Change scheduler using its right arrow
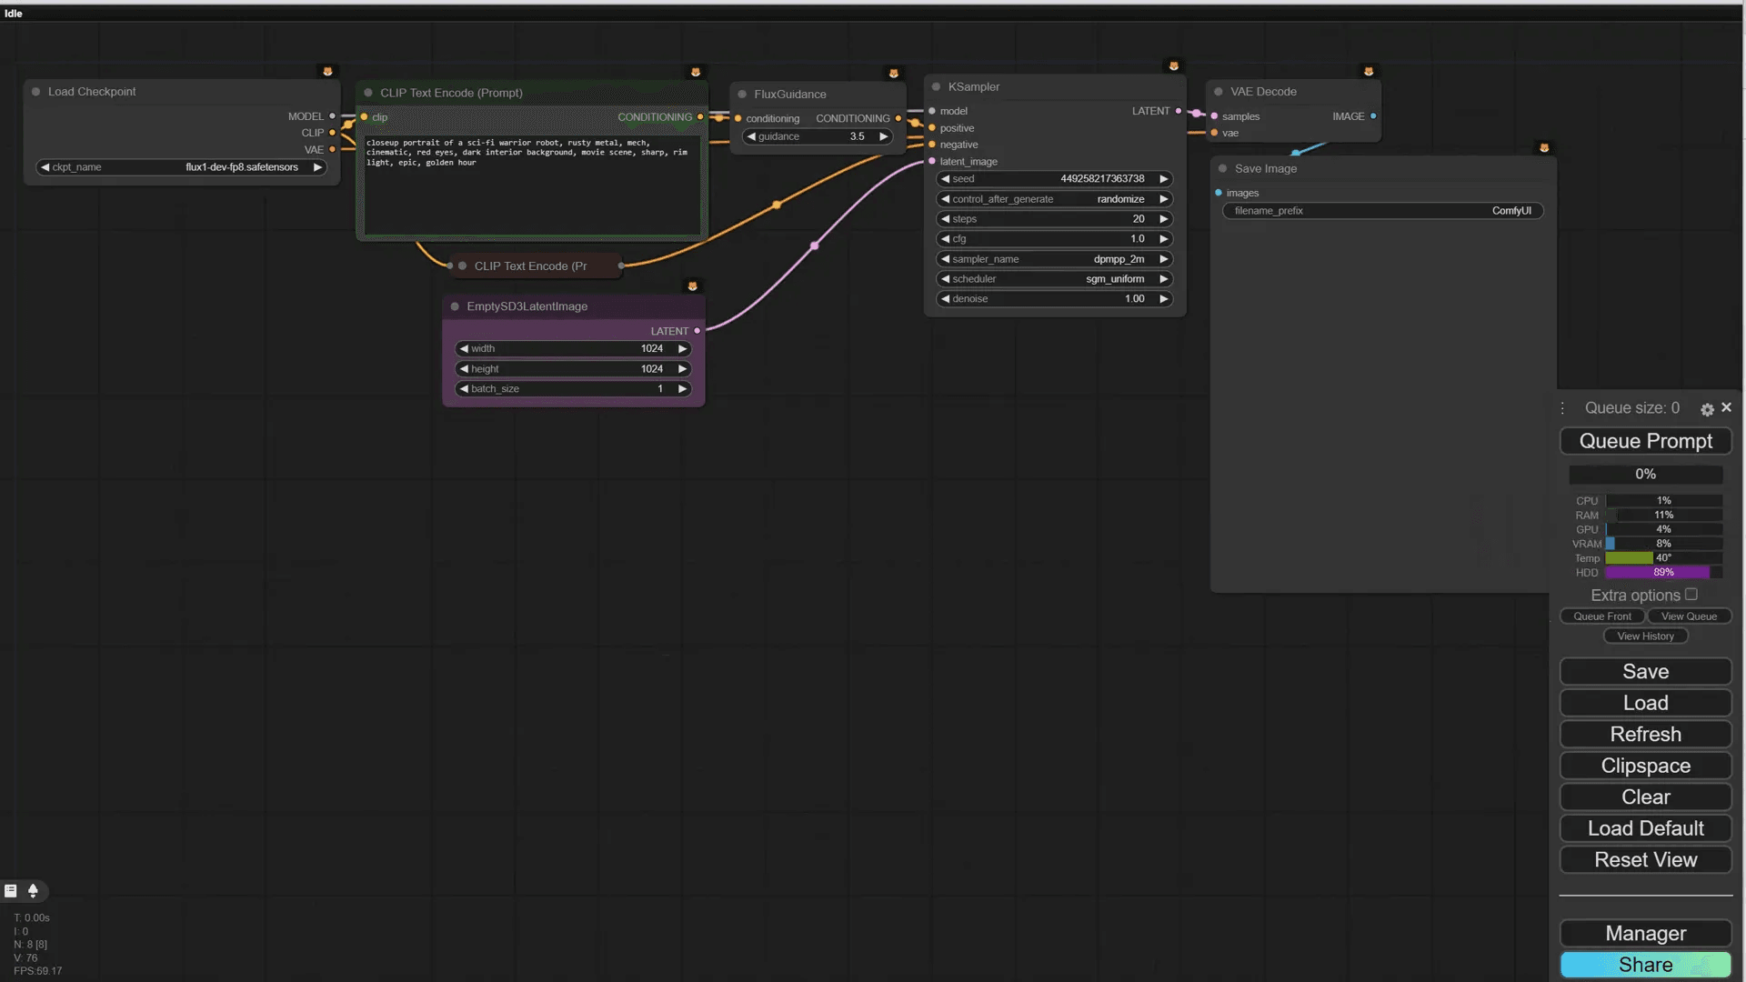Viewport: 1746px width, 982px height. tap(1164, 279)
